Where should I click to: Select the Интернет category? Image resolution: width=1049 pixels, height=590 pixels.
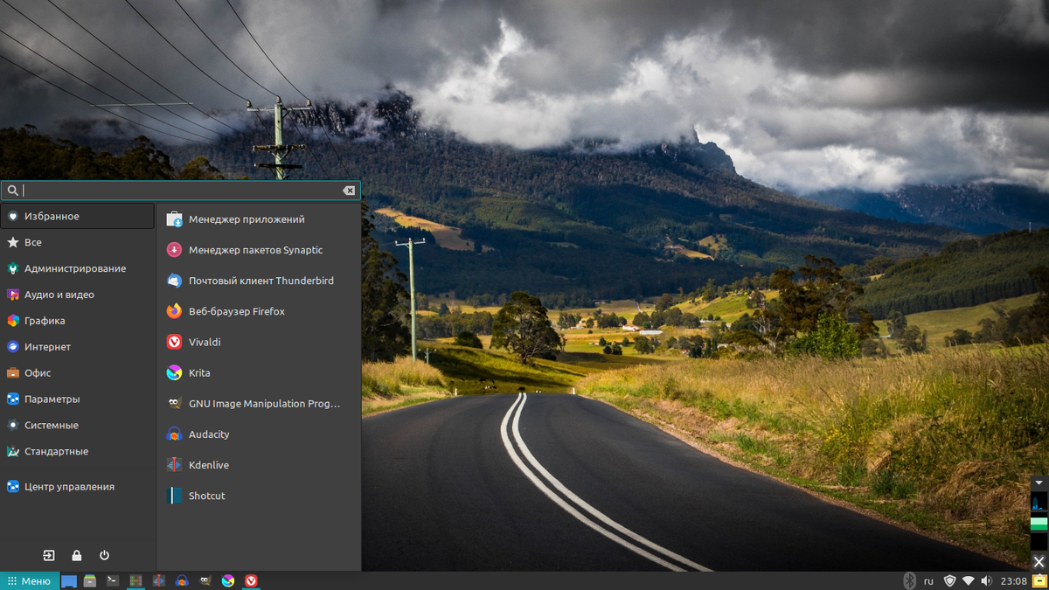pos(78,347)
